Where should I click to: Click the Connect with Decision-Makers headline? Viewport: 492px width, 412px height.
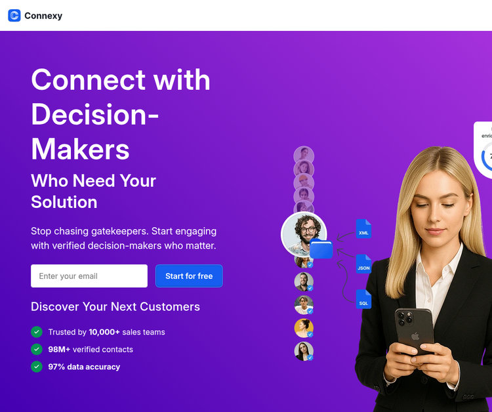pos(121,114)
